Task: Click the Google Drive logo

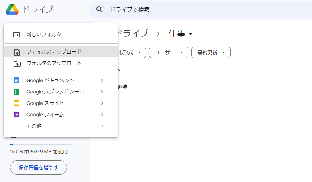Action: pos(12,9)
